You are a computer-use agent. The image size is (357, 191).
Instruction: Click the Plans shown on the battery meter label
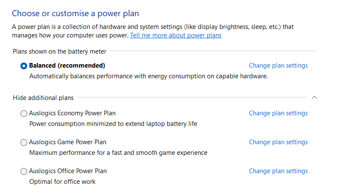[x=59, y=51]
